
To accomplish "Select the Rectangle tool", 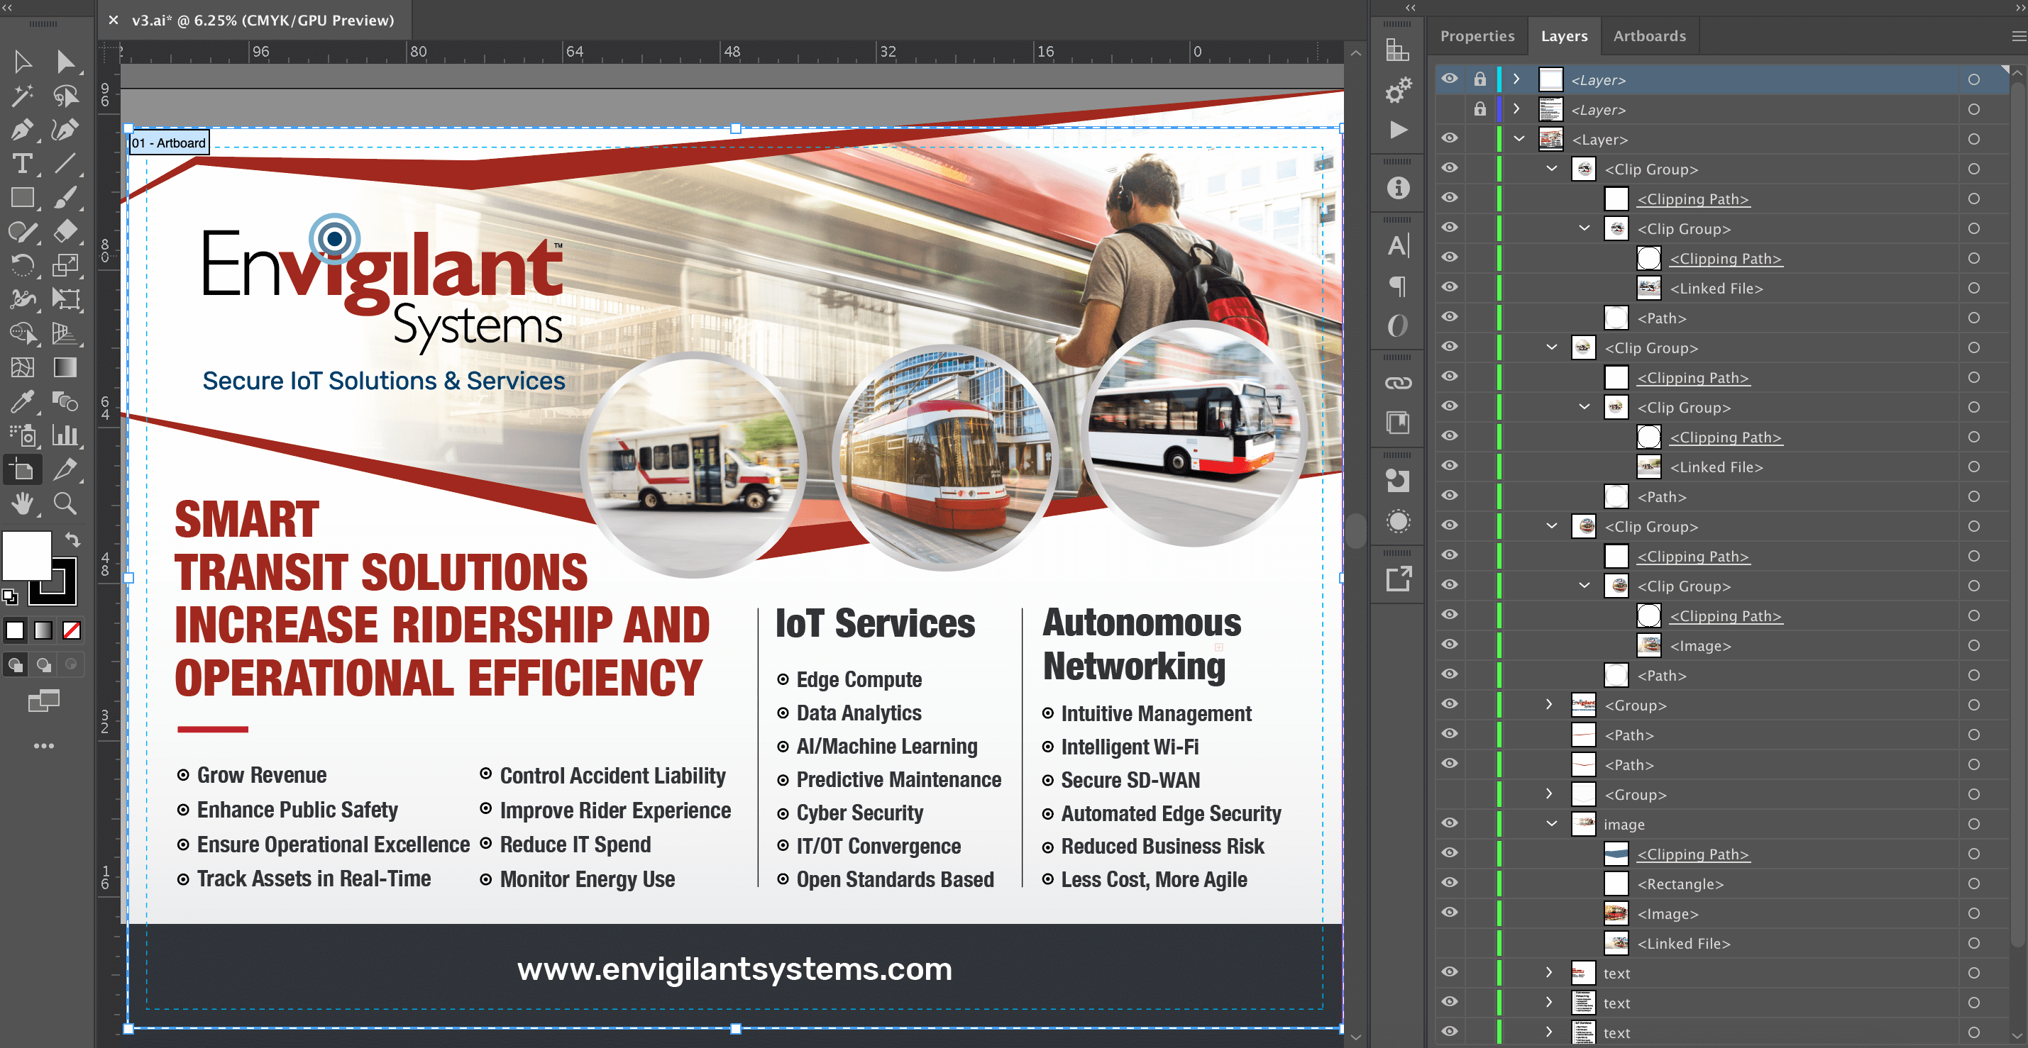I will click(x=22, y=198).
